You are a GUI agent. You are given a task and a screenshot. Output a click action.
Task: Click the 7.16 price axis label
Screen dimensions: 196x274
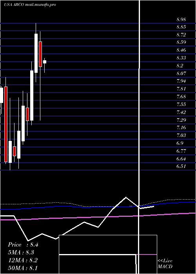[181, 128]
